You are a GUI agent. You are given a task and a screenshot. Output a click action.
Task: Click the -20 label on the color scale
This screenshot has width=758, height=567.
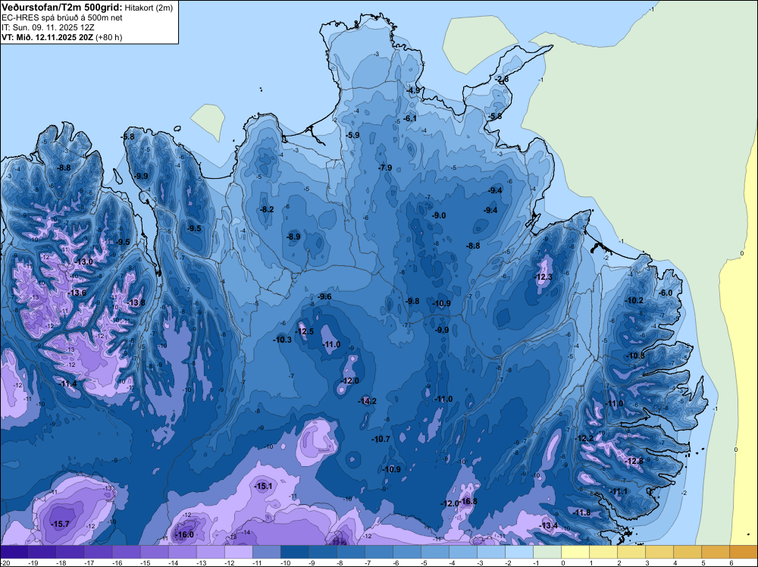click(5, 563)
